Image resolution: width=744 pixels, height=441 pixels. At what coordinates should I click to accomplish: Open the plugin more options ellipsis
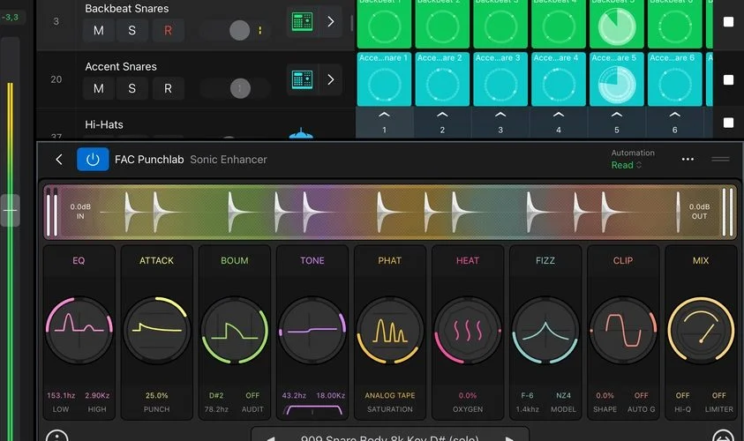tap(688, 160)
